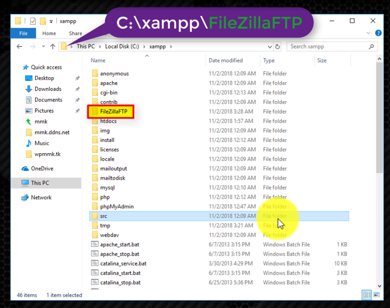Screen dimensions: 390x308
Task: Select the mysql folder icon
Action: pyautogui.click(x=95, y=187)
